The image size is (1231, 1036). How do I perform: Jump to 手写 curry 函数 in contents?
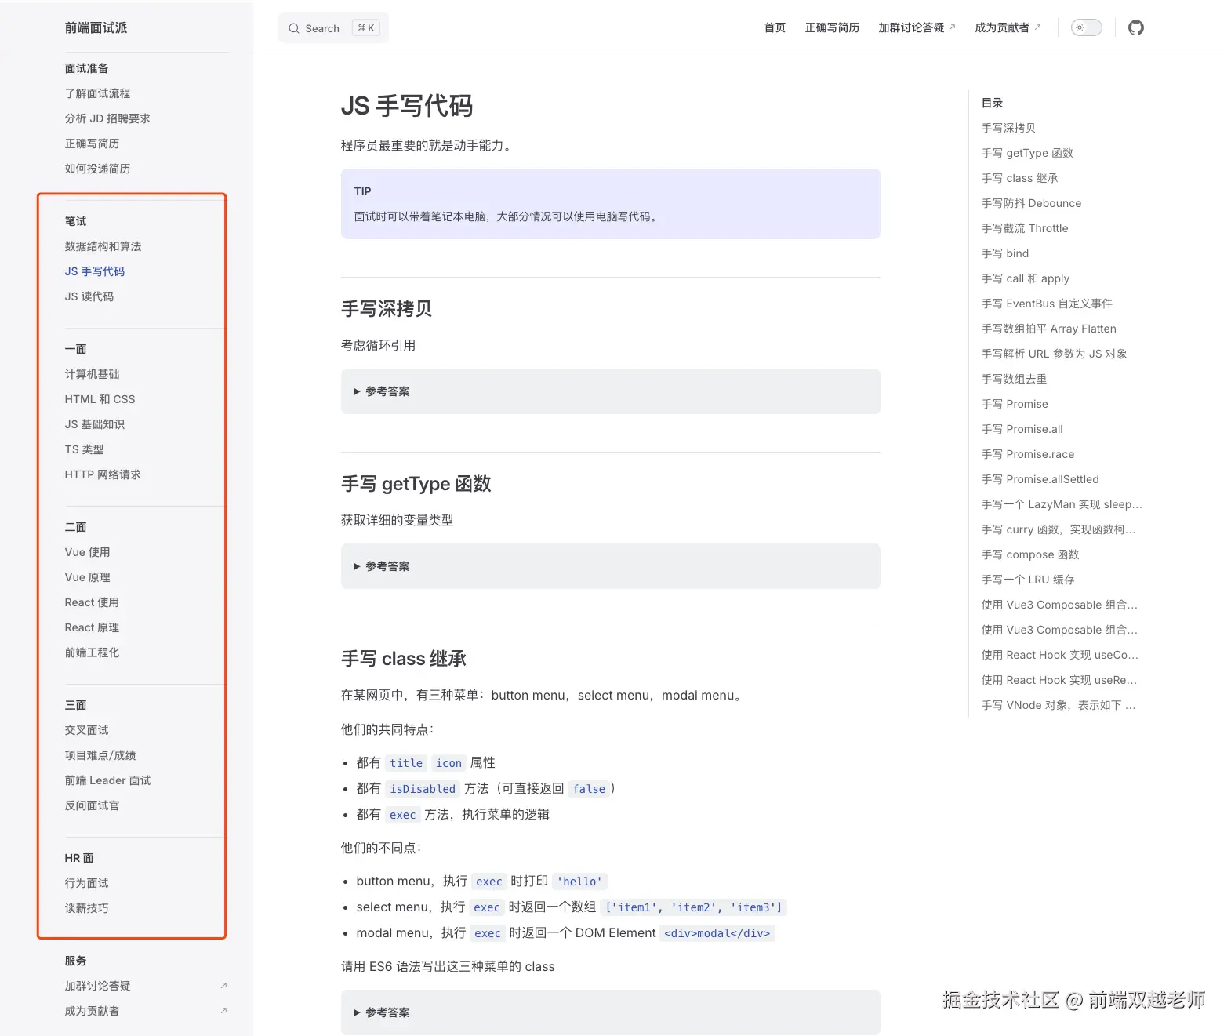pyautogui.click(x=1059, y=529)
